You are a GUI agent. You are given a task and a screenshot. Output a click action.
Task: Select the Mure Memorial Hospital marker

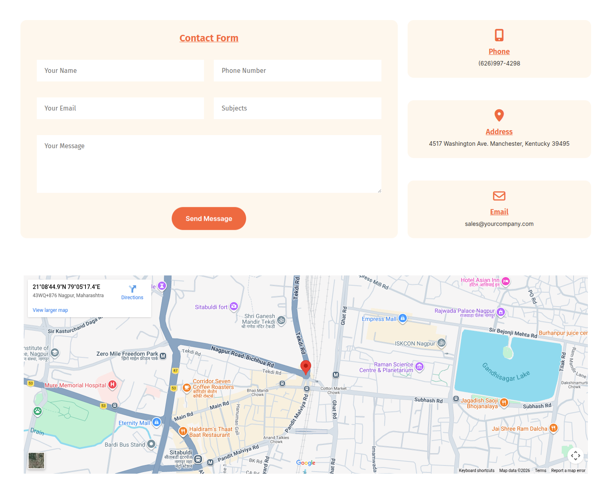pos(112,385)
